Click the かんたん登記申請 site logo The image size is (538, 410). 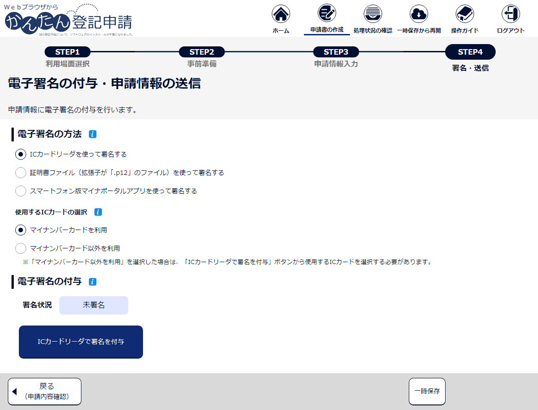pos(69,20)
